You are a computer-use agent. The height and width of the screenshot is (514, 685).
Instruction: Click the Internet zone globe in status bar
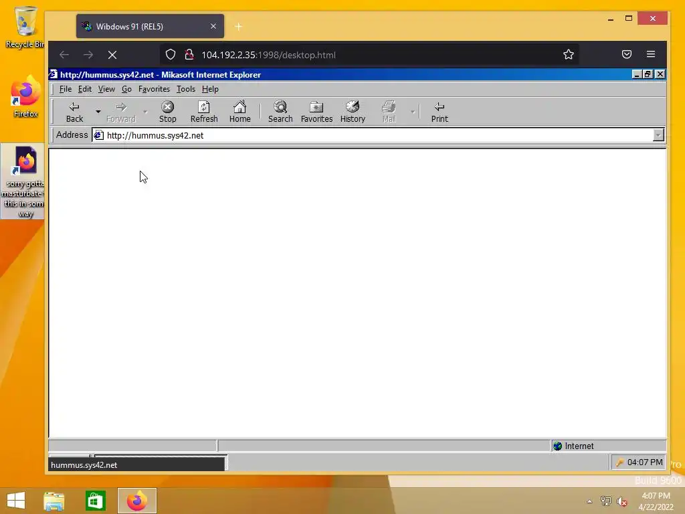(x=557, y=446)
